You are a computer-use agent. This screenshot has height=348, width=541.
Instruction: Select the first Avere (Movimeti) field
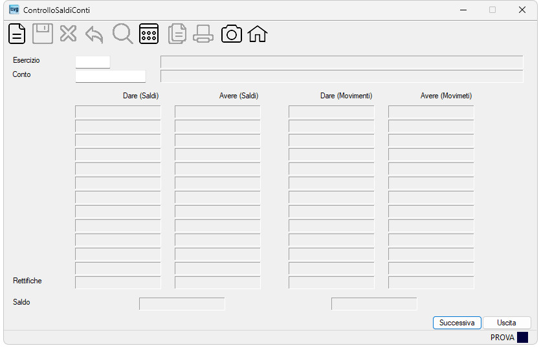coord(431,112)
